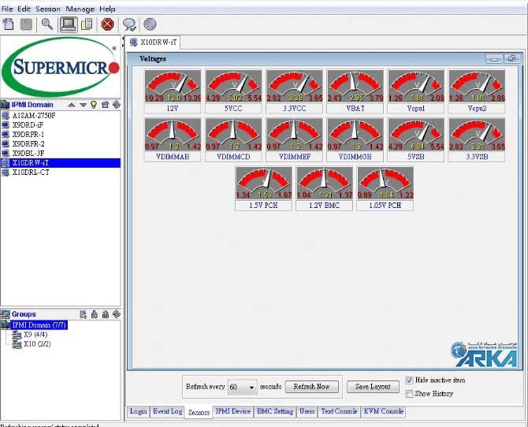Select host X9DRFR-2 in the list
The width and height of the screenshot is (528, 427).
28,144
